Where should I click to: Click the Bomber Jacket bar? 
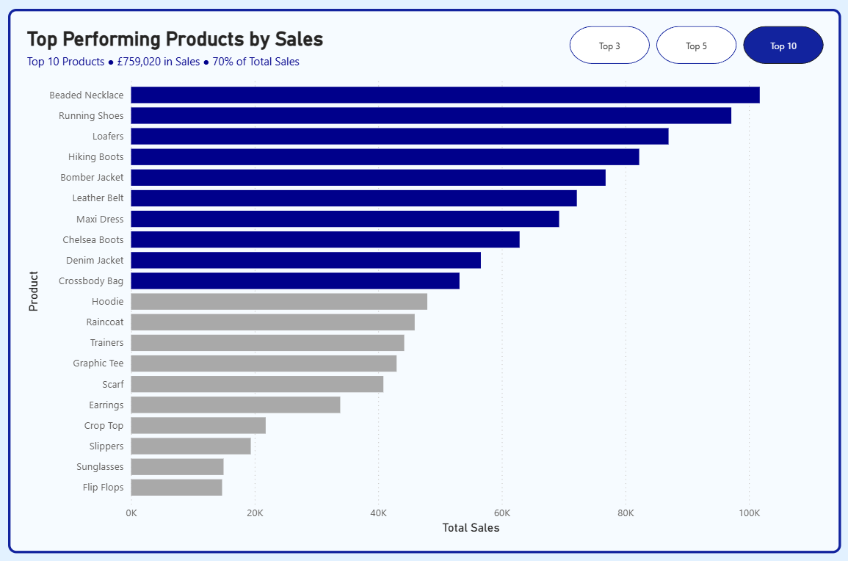point(368,177)
